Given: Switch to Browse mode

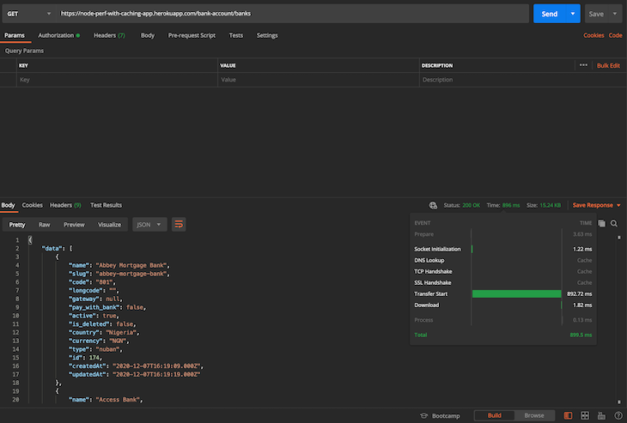Looking at the screenshot, I should pyautogui.click(x=534, y=415).
